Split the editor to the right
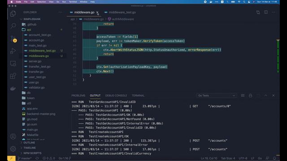 tap(266, 12)
